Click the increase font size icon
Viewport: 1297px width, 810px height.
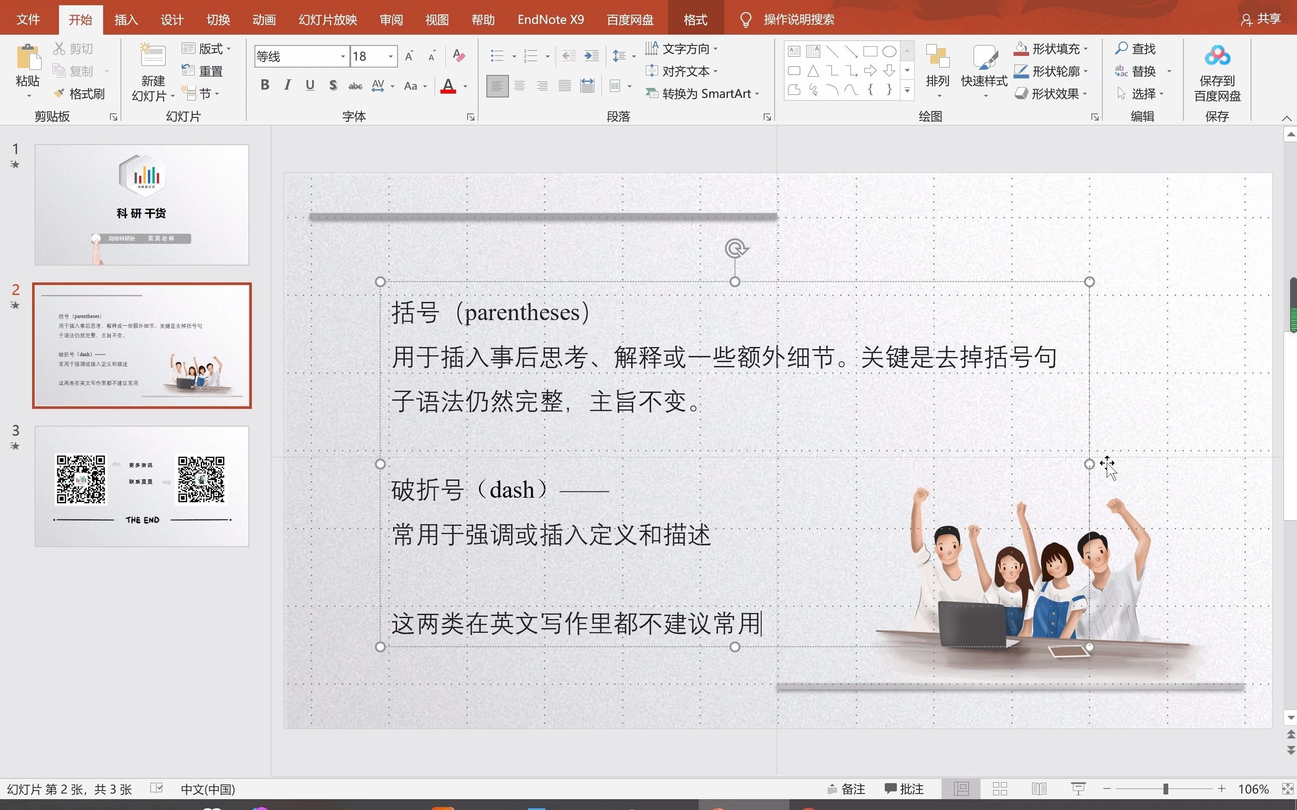410,56
